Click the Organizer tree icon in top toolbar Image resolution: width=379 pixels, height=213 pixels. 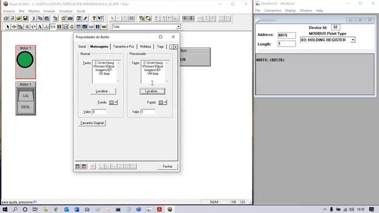[55, 18]
